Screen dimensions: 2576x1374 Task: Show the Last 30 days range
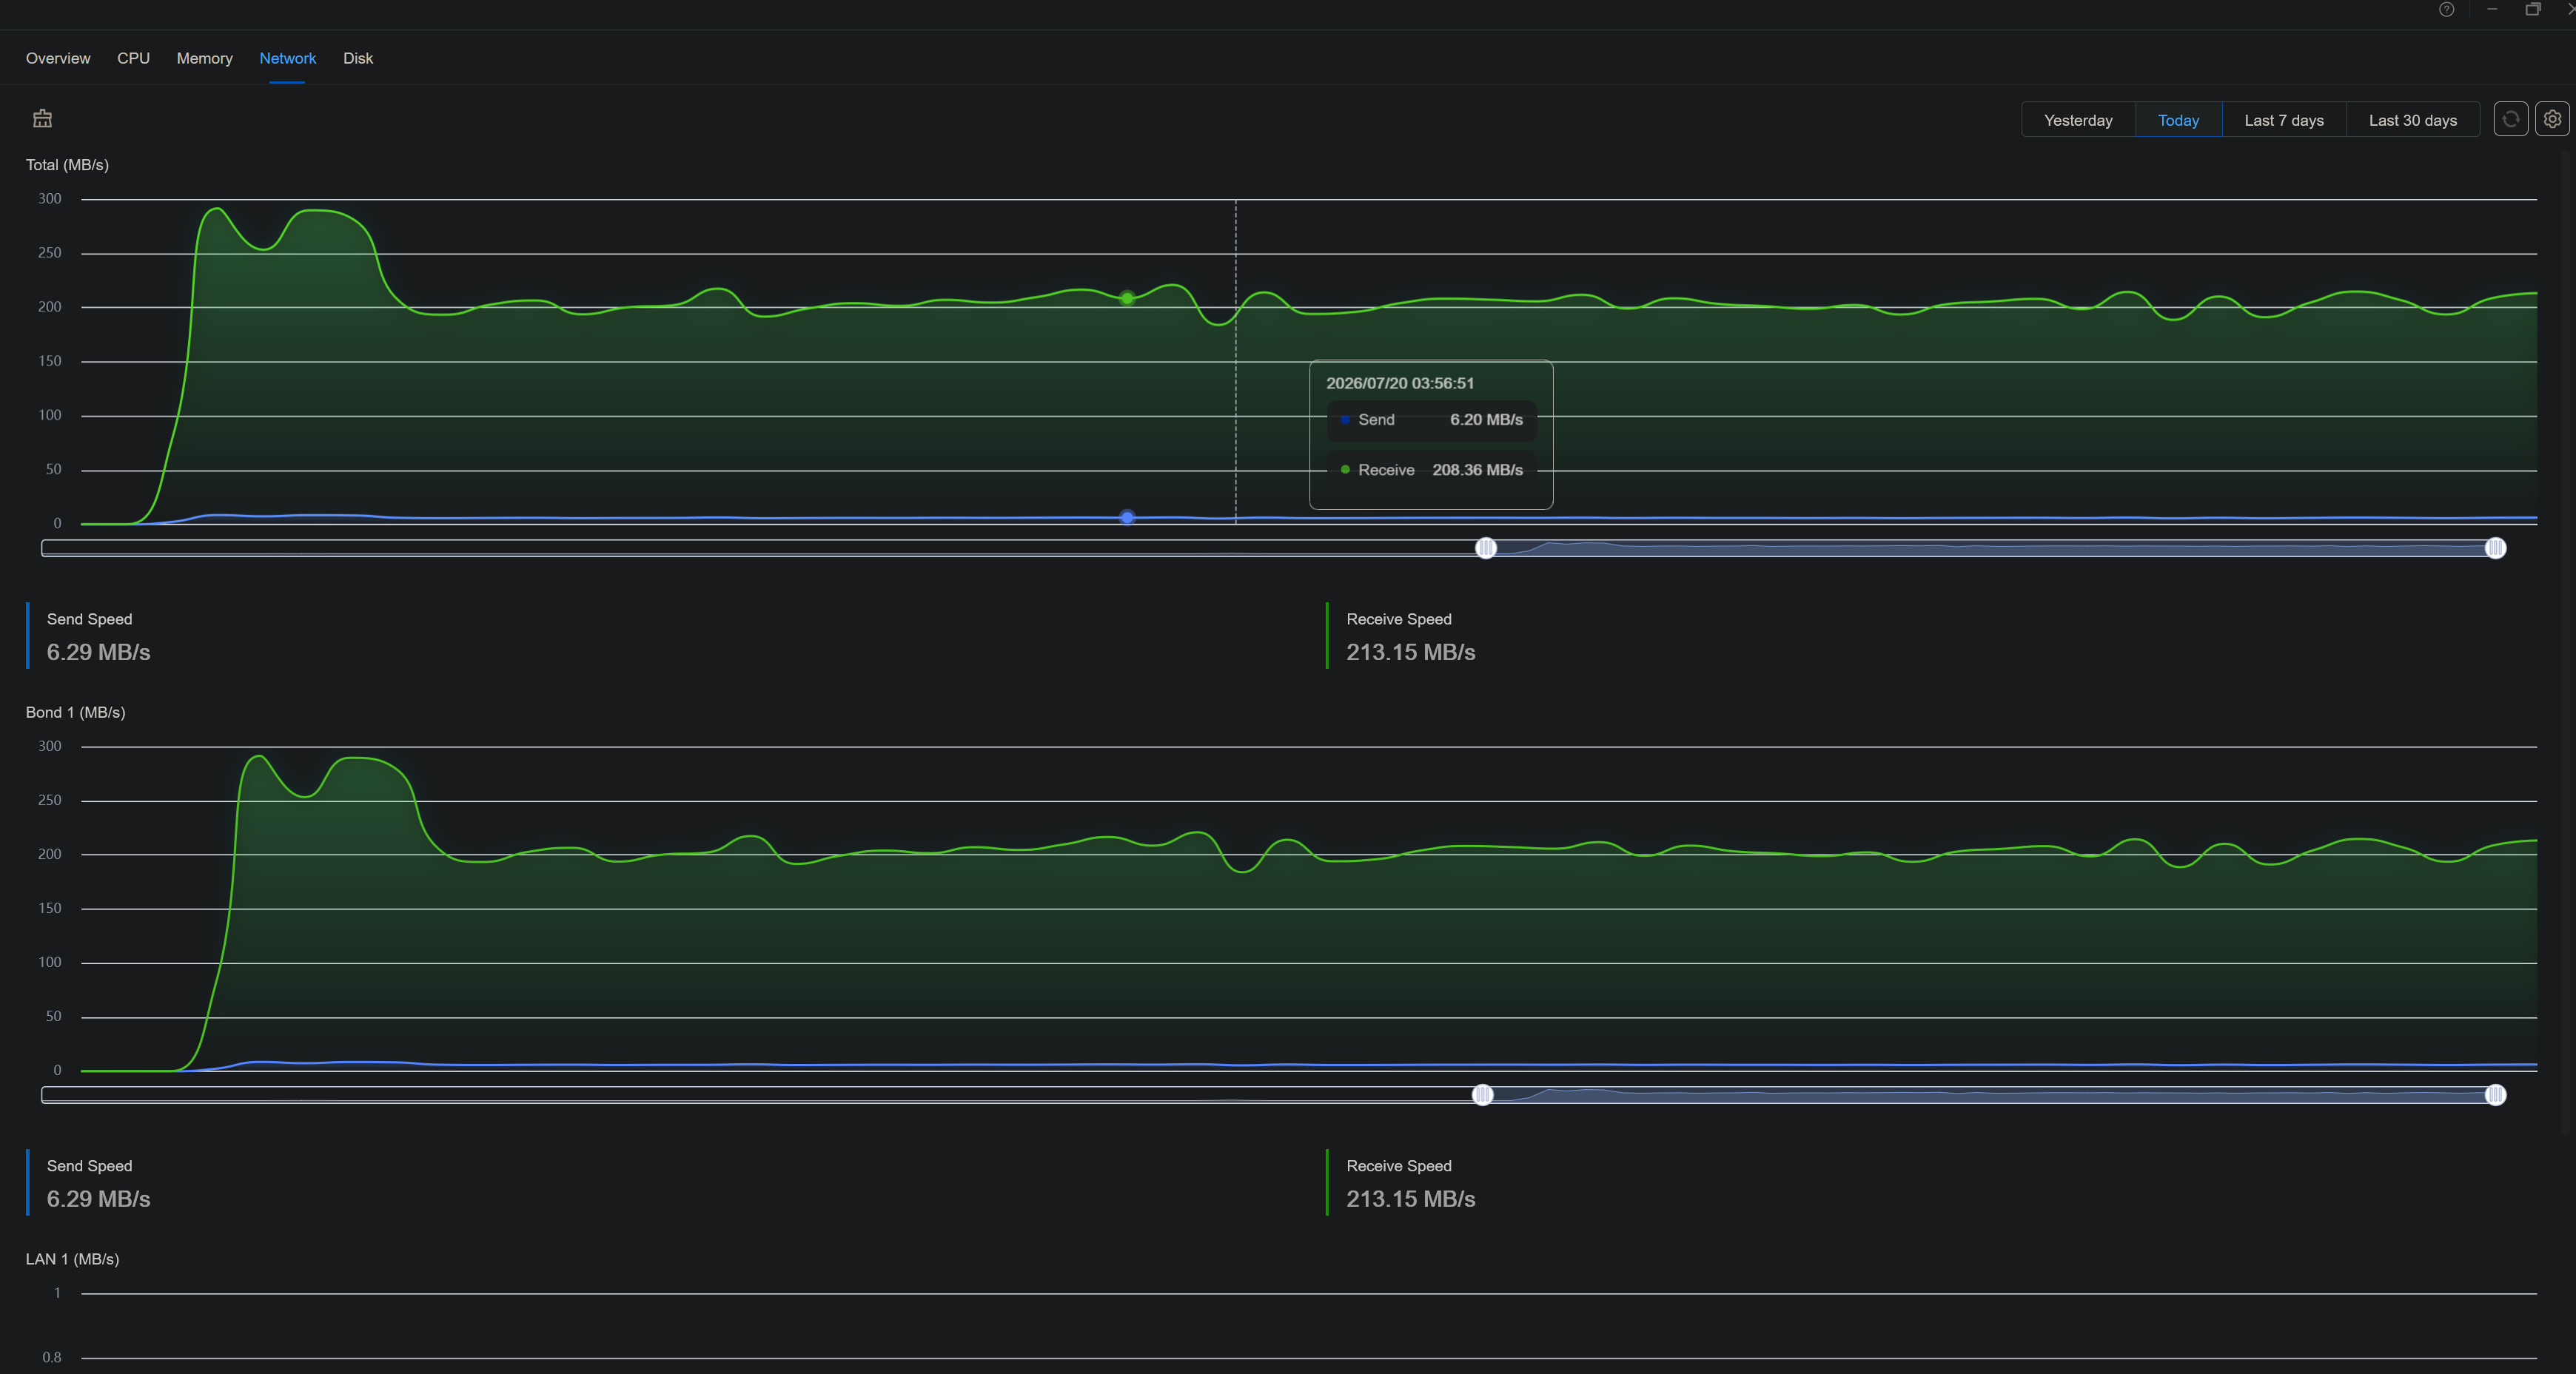2412,120
